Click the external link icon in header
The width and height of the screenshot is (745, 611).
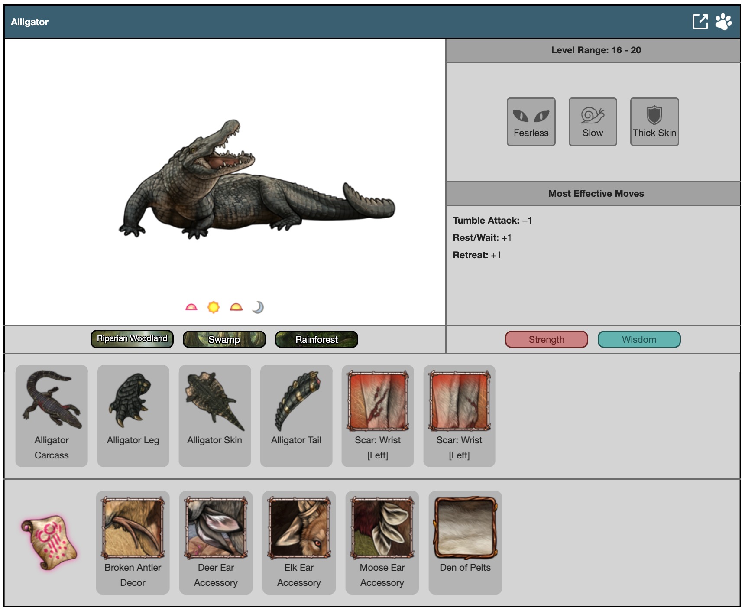700,22
